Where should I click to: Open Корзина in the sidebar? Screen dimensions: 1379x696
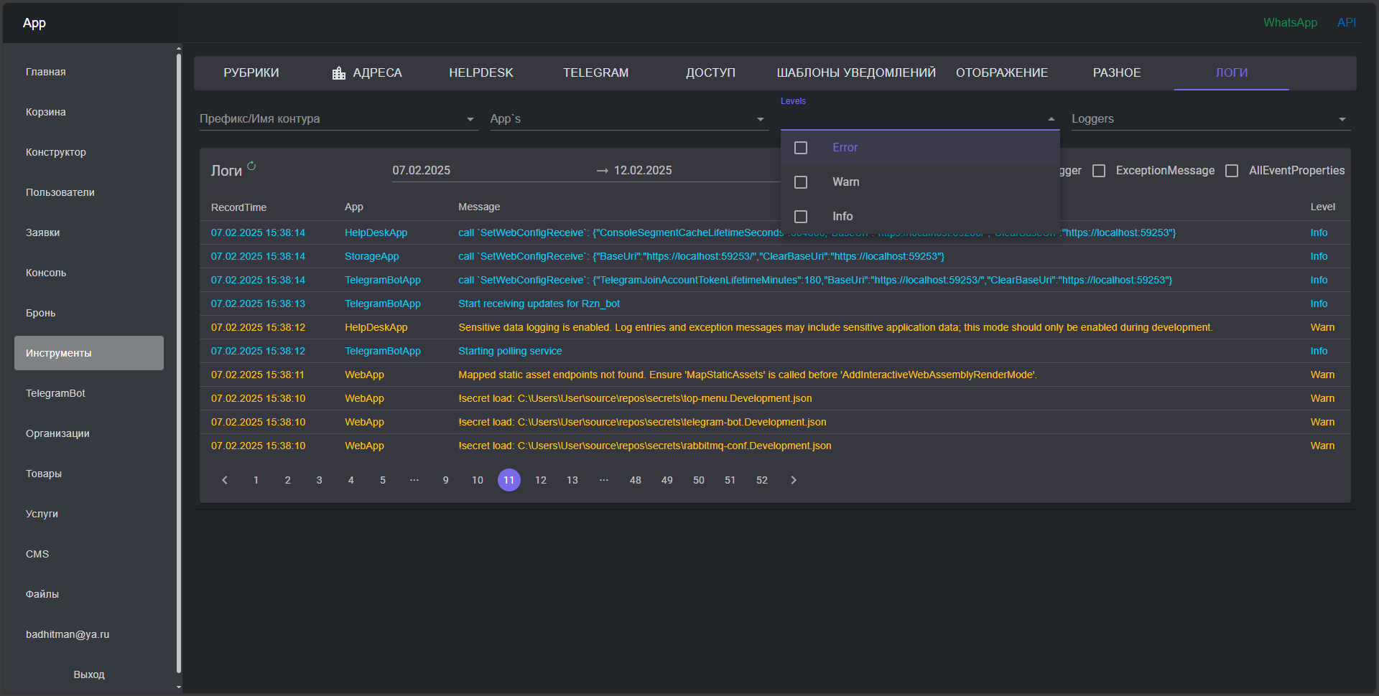[89, 112]
